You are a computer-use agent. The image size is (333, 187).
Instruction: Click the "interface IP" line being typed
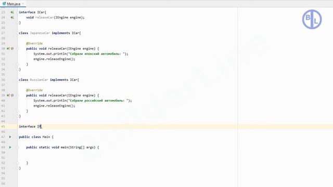pyautogui.click(x=30, y=127)
